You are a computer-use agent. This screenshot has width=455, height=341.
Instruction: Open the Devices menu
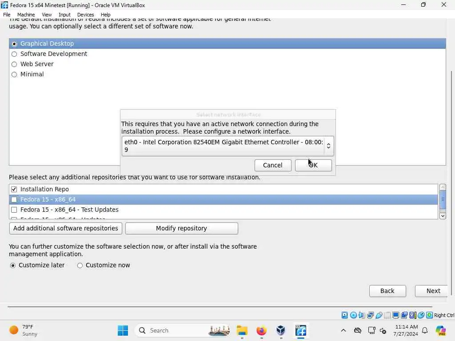[x=86, y=15]
